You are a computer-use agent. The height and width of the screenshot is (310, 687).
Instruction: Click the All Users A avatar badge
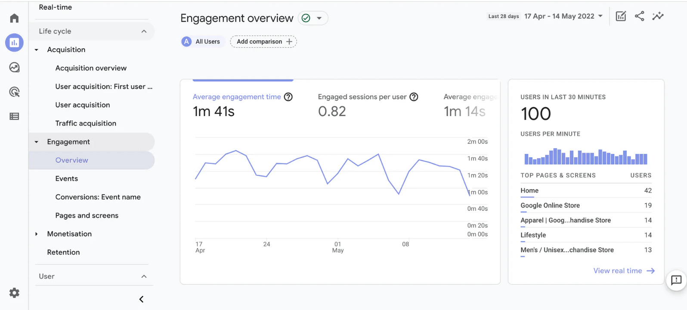186,42
